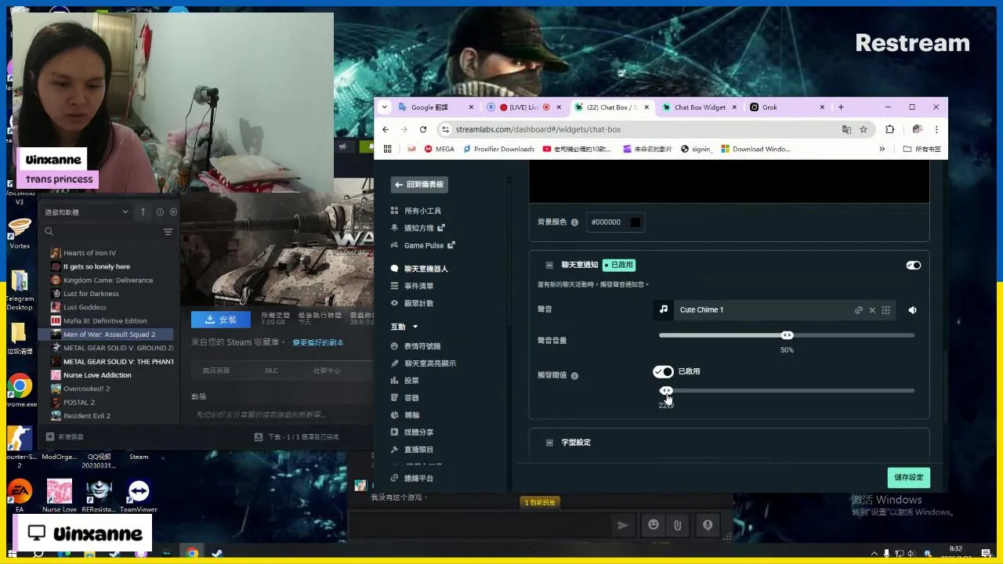Open the 所有小工具 sidebar item
Image resolution: width=1003 pixels, height=564 pixels.
click(x=416, y=211)
